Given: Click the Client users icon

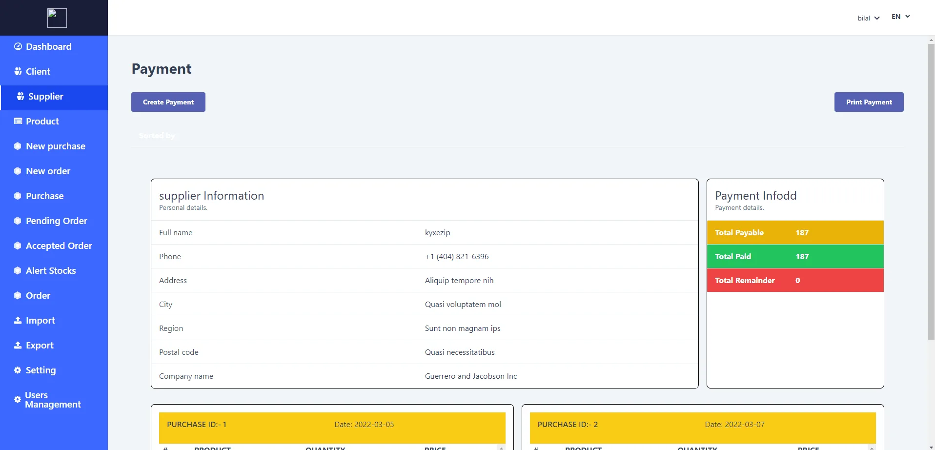Looking at the screenshot, I should tap(18, 72).
